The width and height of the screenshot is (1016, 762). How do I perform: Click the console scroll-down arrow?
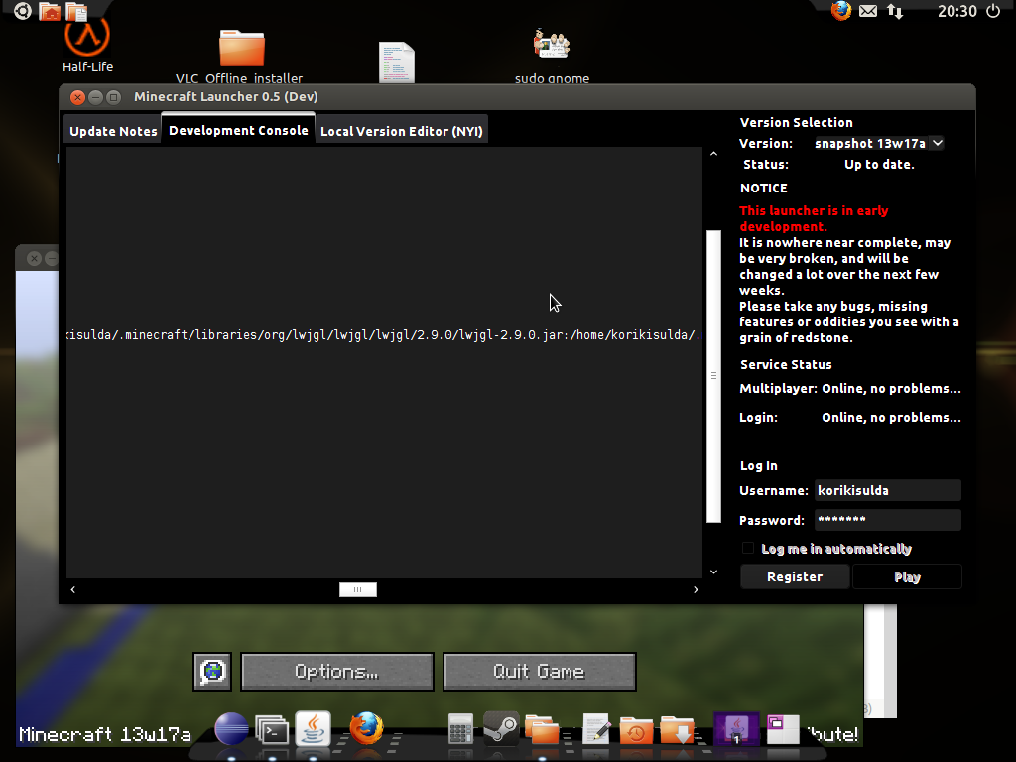click(712, 571)
